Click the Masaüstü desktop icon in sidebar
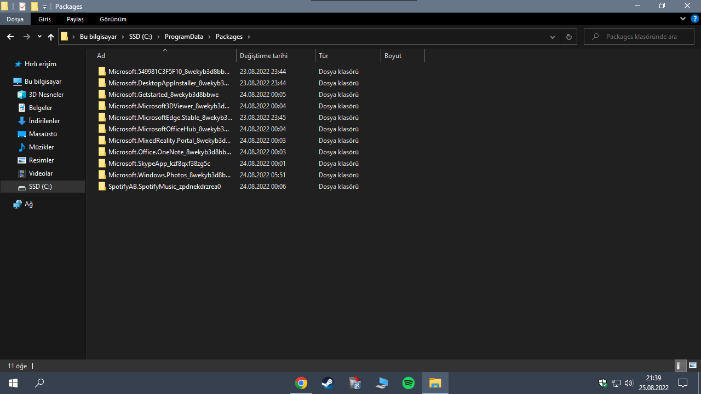701x394 pixels. (x=22, y=134)
